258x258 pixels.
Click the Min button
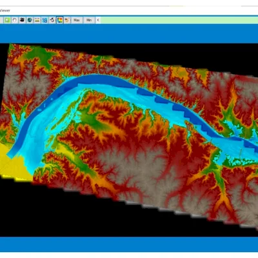click(x=89, y=20)
